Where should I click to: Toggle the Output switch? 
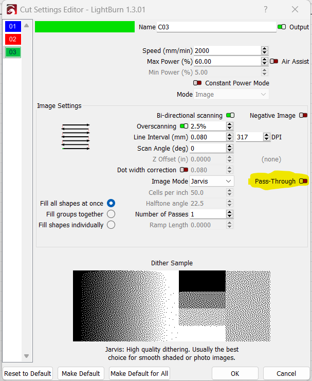pos(282,27)
